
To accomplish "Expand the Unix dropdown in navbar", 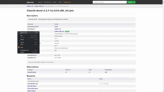I will click(x=60, y=2).
